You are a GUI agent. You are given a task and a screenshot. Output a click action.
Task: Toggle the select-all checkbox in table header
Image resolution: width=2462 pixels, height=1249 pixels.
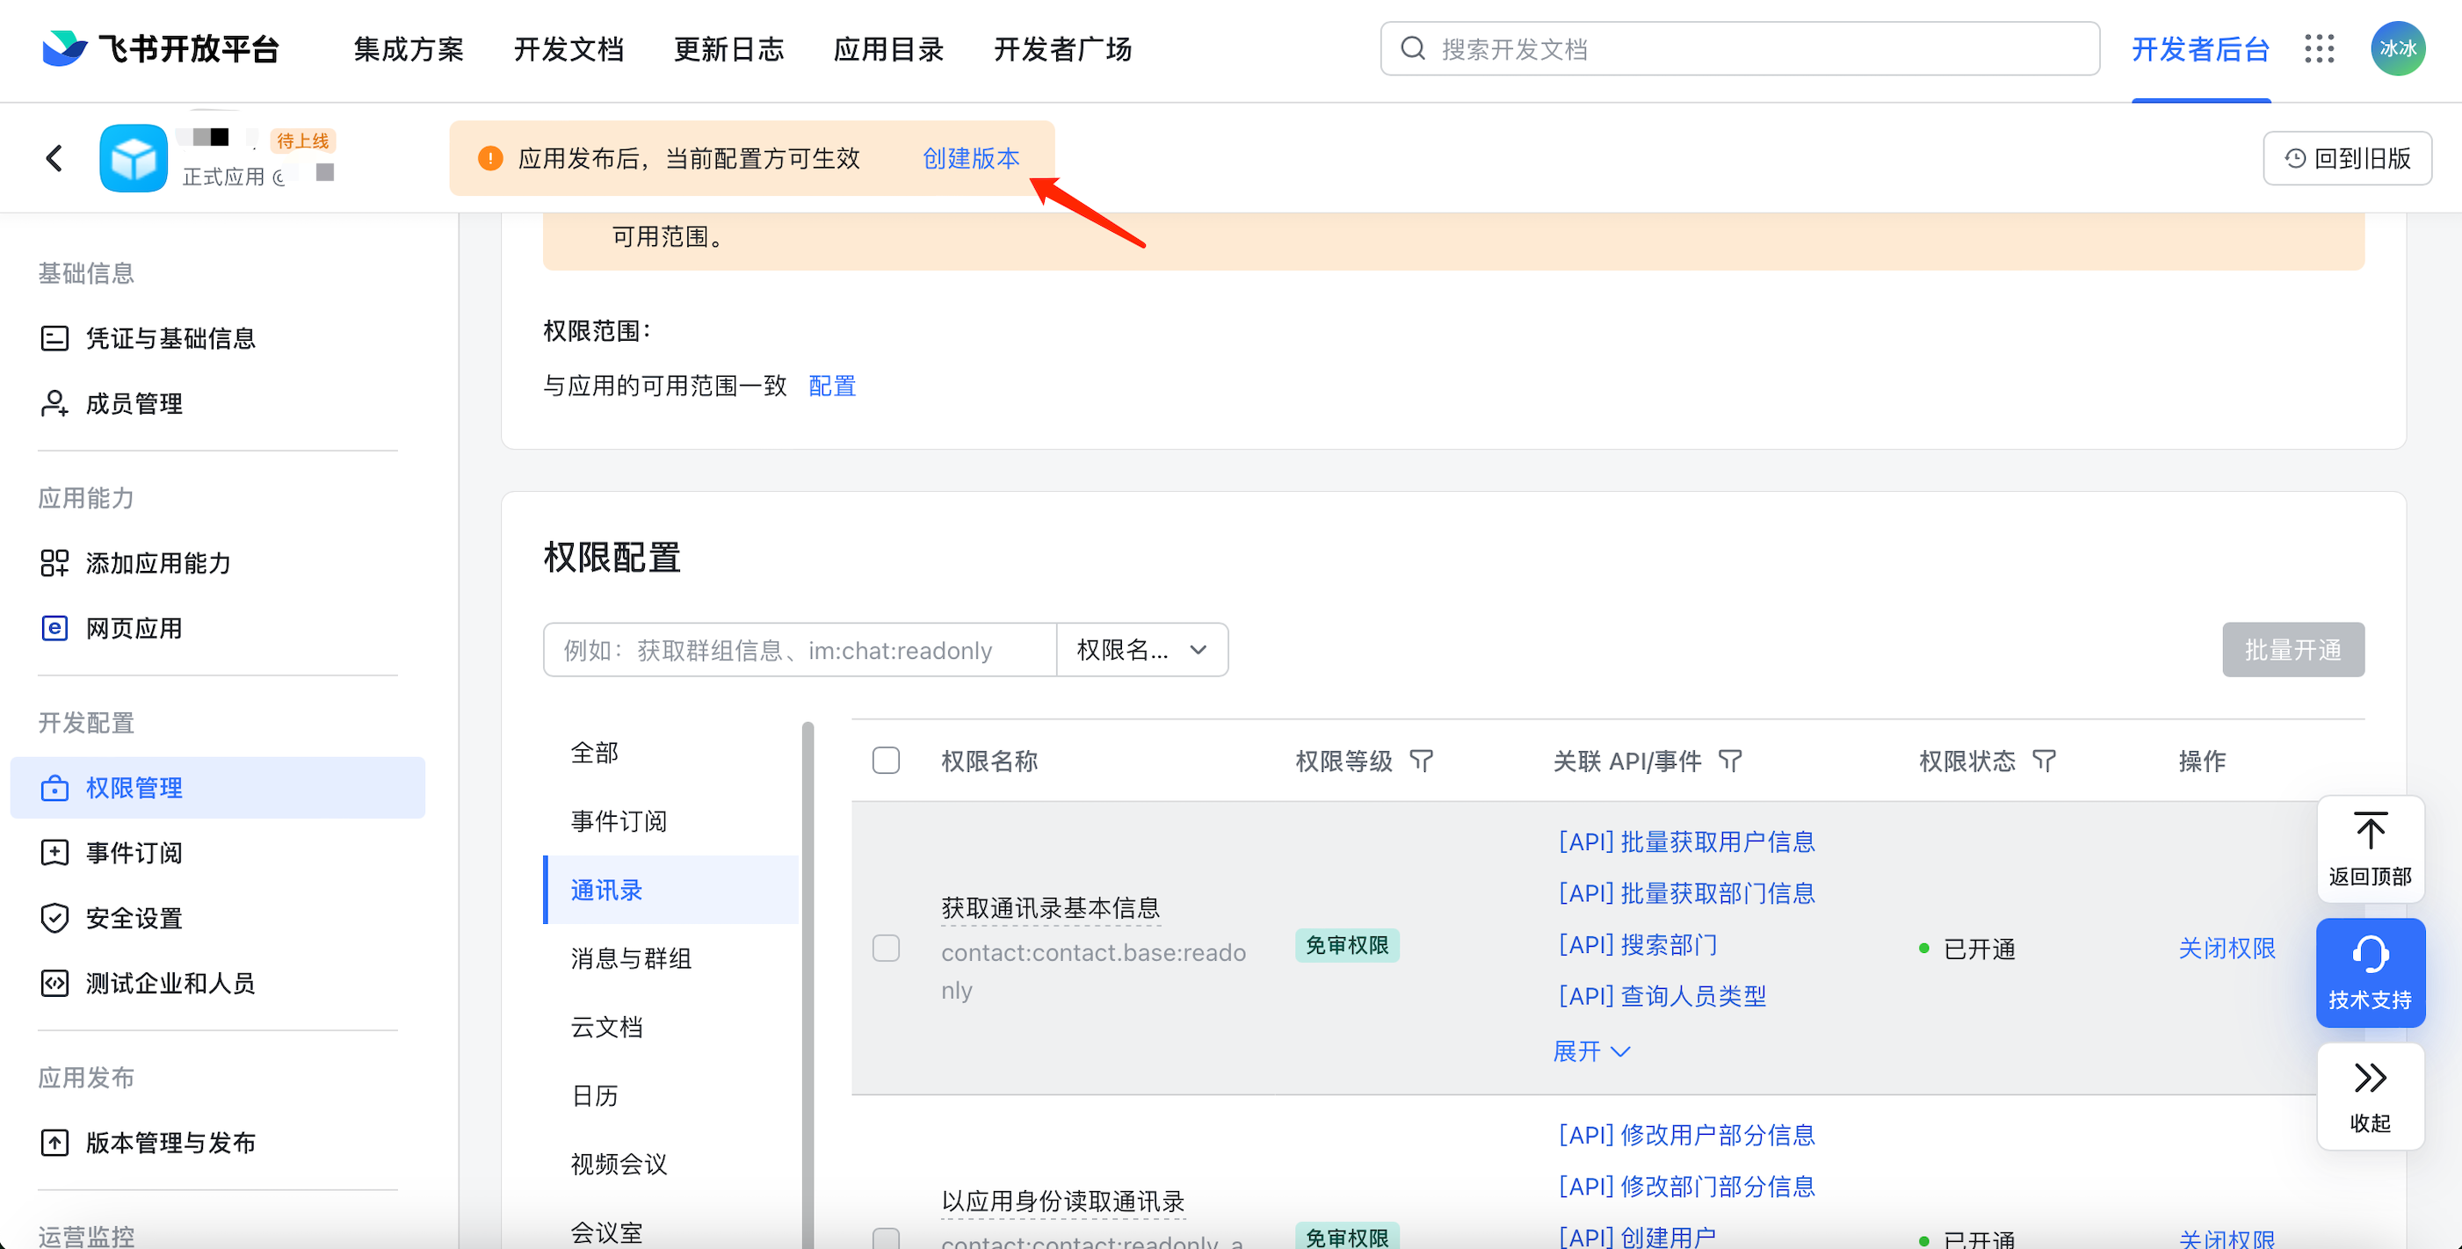[886, 761]
